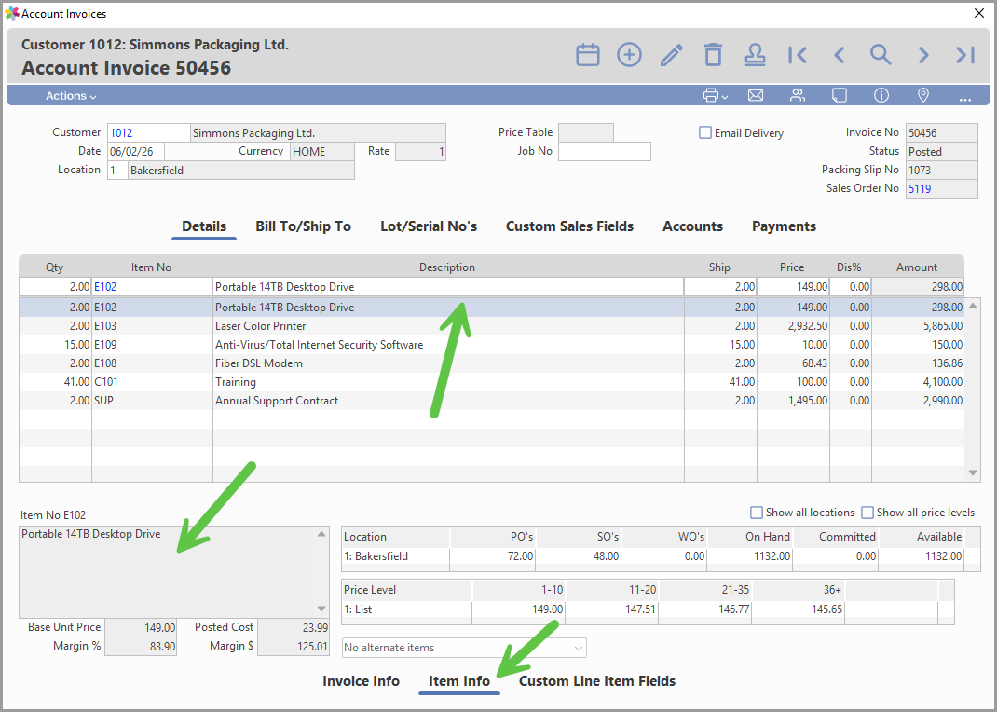Open item E102 link in edit row

(x=105, y=287)
